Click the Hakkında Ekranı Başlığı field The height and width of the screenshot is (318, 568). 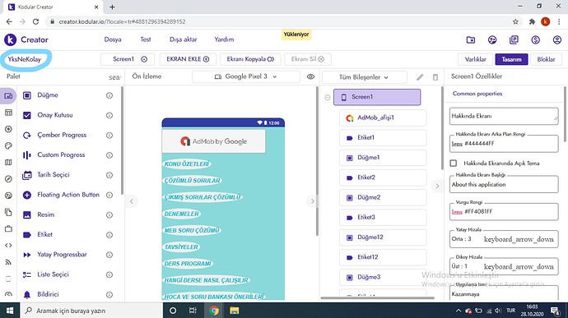[x=504, y=184]
